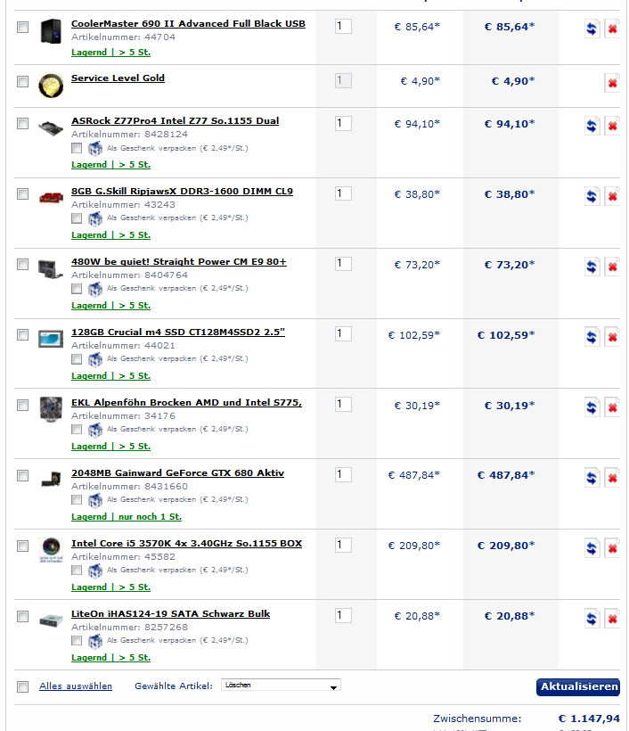This screenshot has height=731, width=629.
Task: Open the Gewählte Artikel Löschen dropdown
Action: pos(281,685)
